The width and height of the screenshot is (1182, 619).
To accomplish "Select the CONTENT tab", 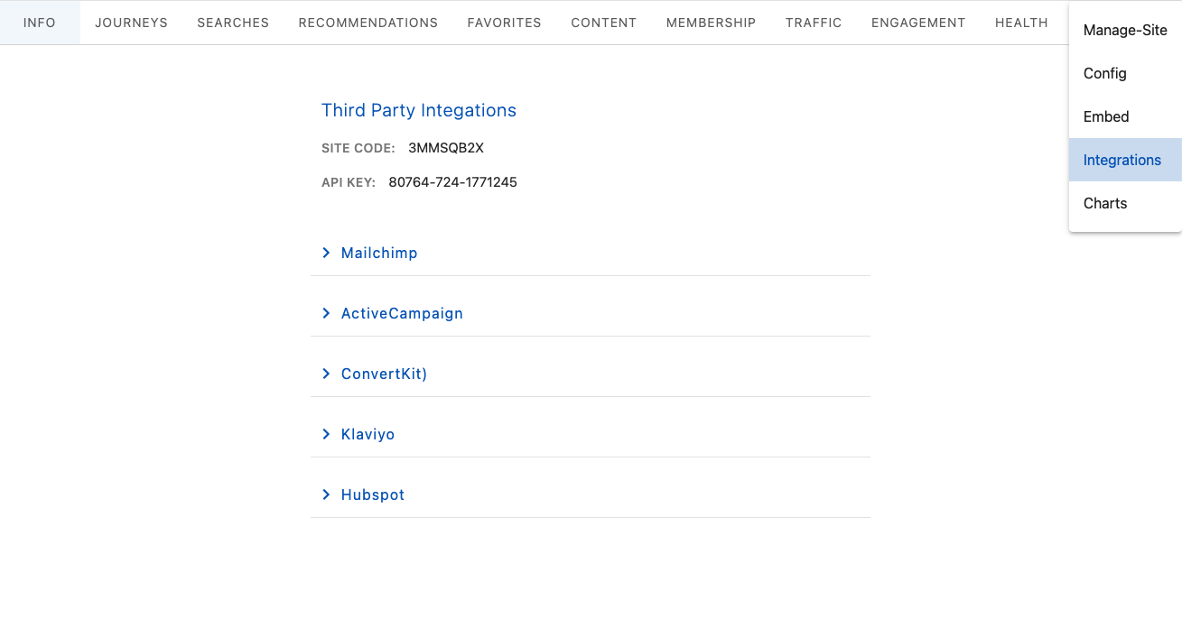I will (x=604, y=23).
